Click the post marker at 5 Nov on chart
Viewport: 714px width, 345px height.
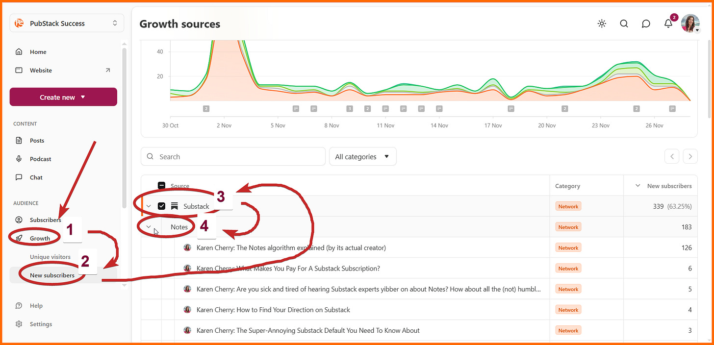[x=296, y=109]
